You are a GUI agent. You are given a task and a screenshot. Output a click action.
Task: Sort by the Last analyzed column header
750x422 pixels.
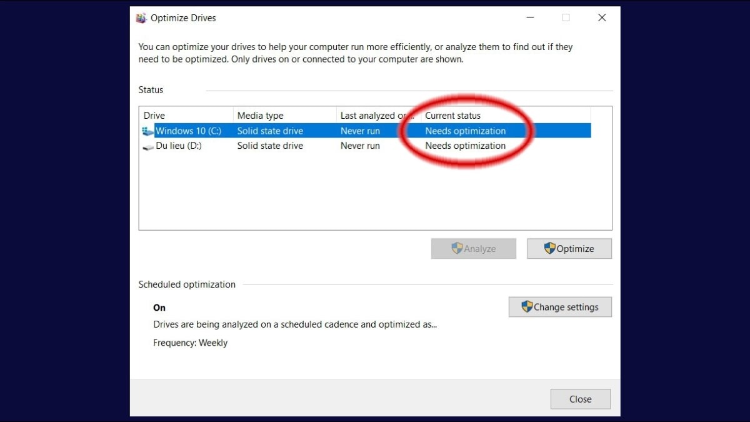pyautogui.click(x=379, y=116)
